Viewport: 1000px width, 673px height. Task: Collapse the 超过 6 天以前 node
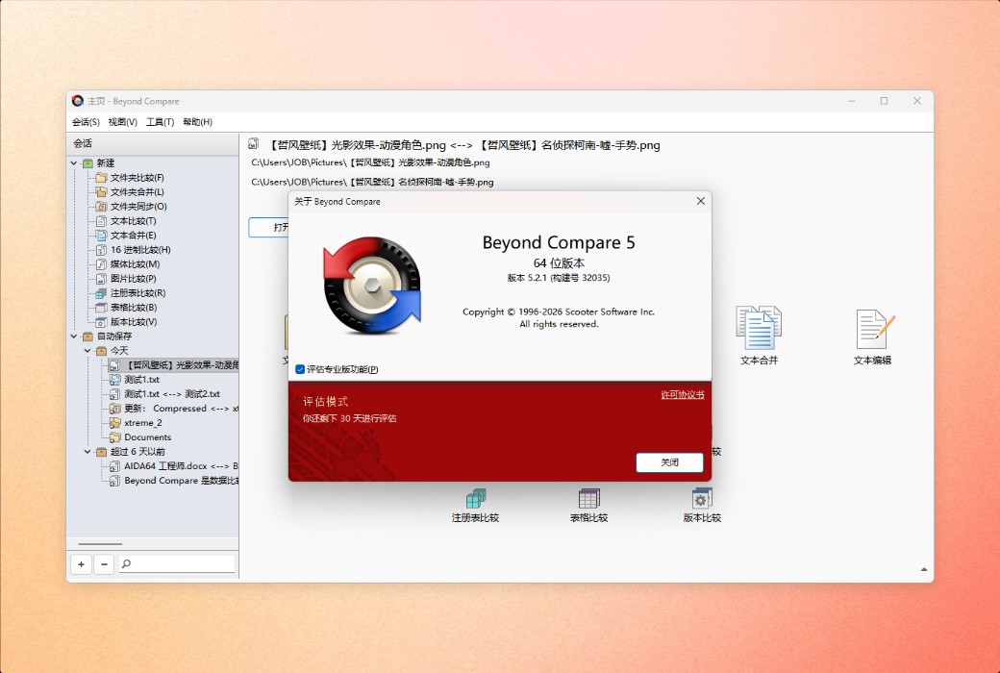pos(88,452)
